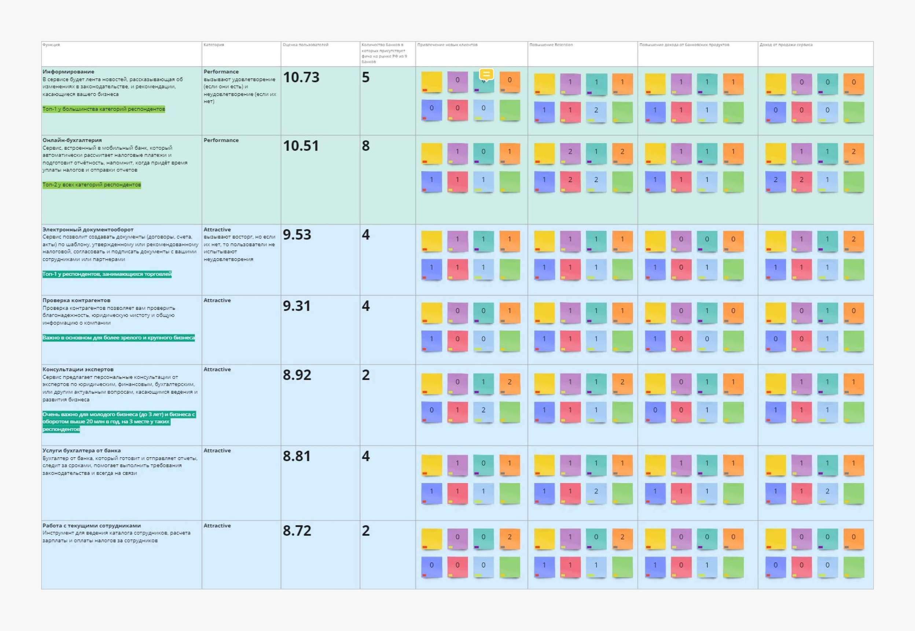Select 'Attractive' category in Услуги бухгалтера row
The width and height of the screenshot is (915, 631).
click(x=217, y=450)
